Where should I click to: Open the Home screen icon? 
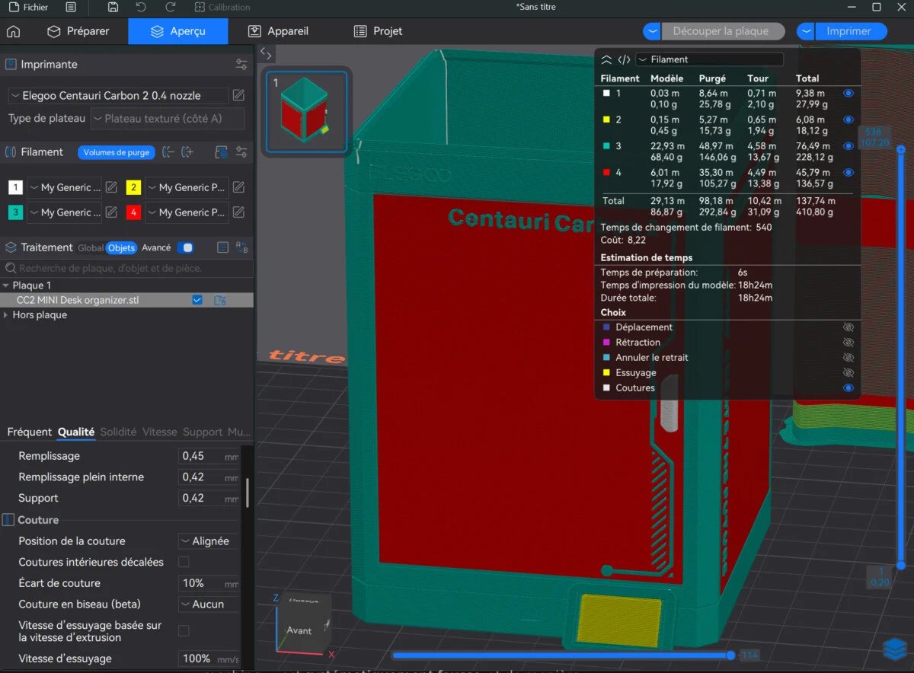12,31
